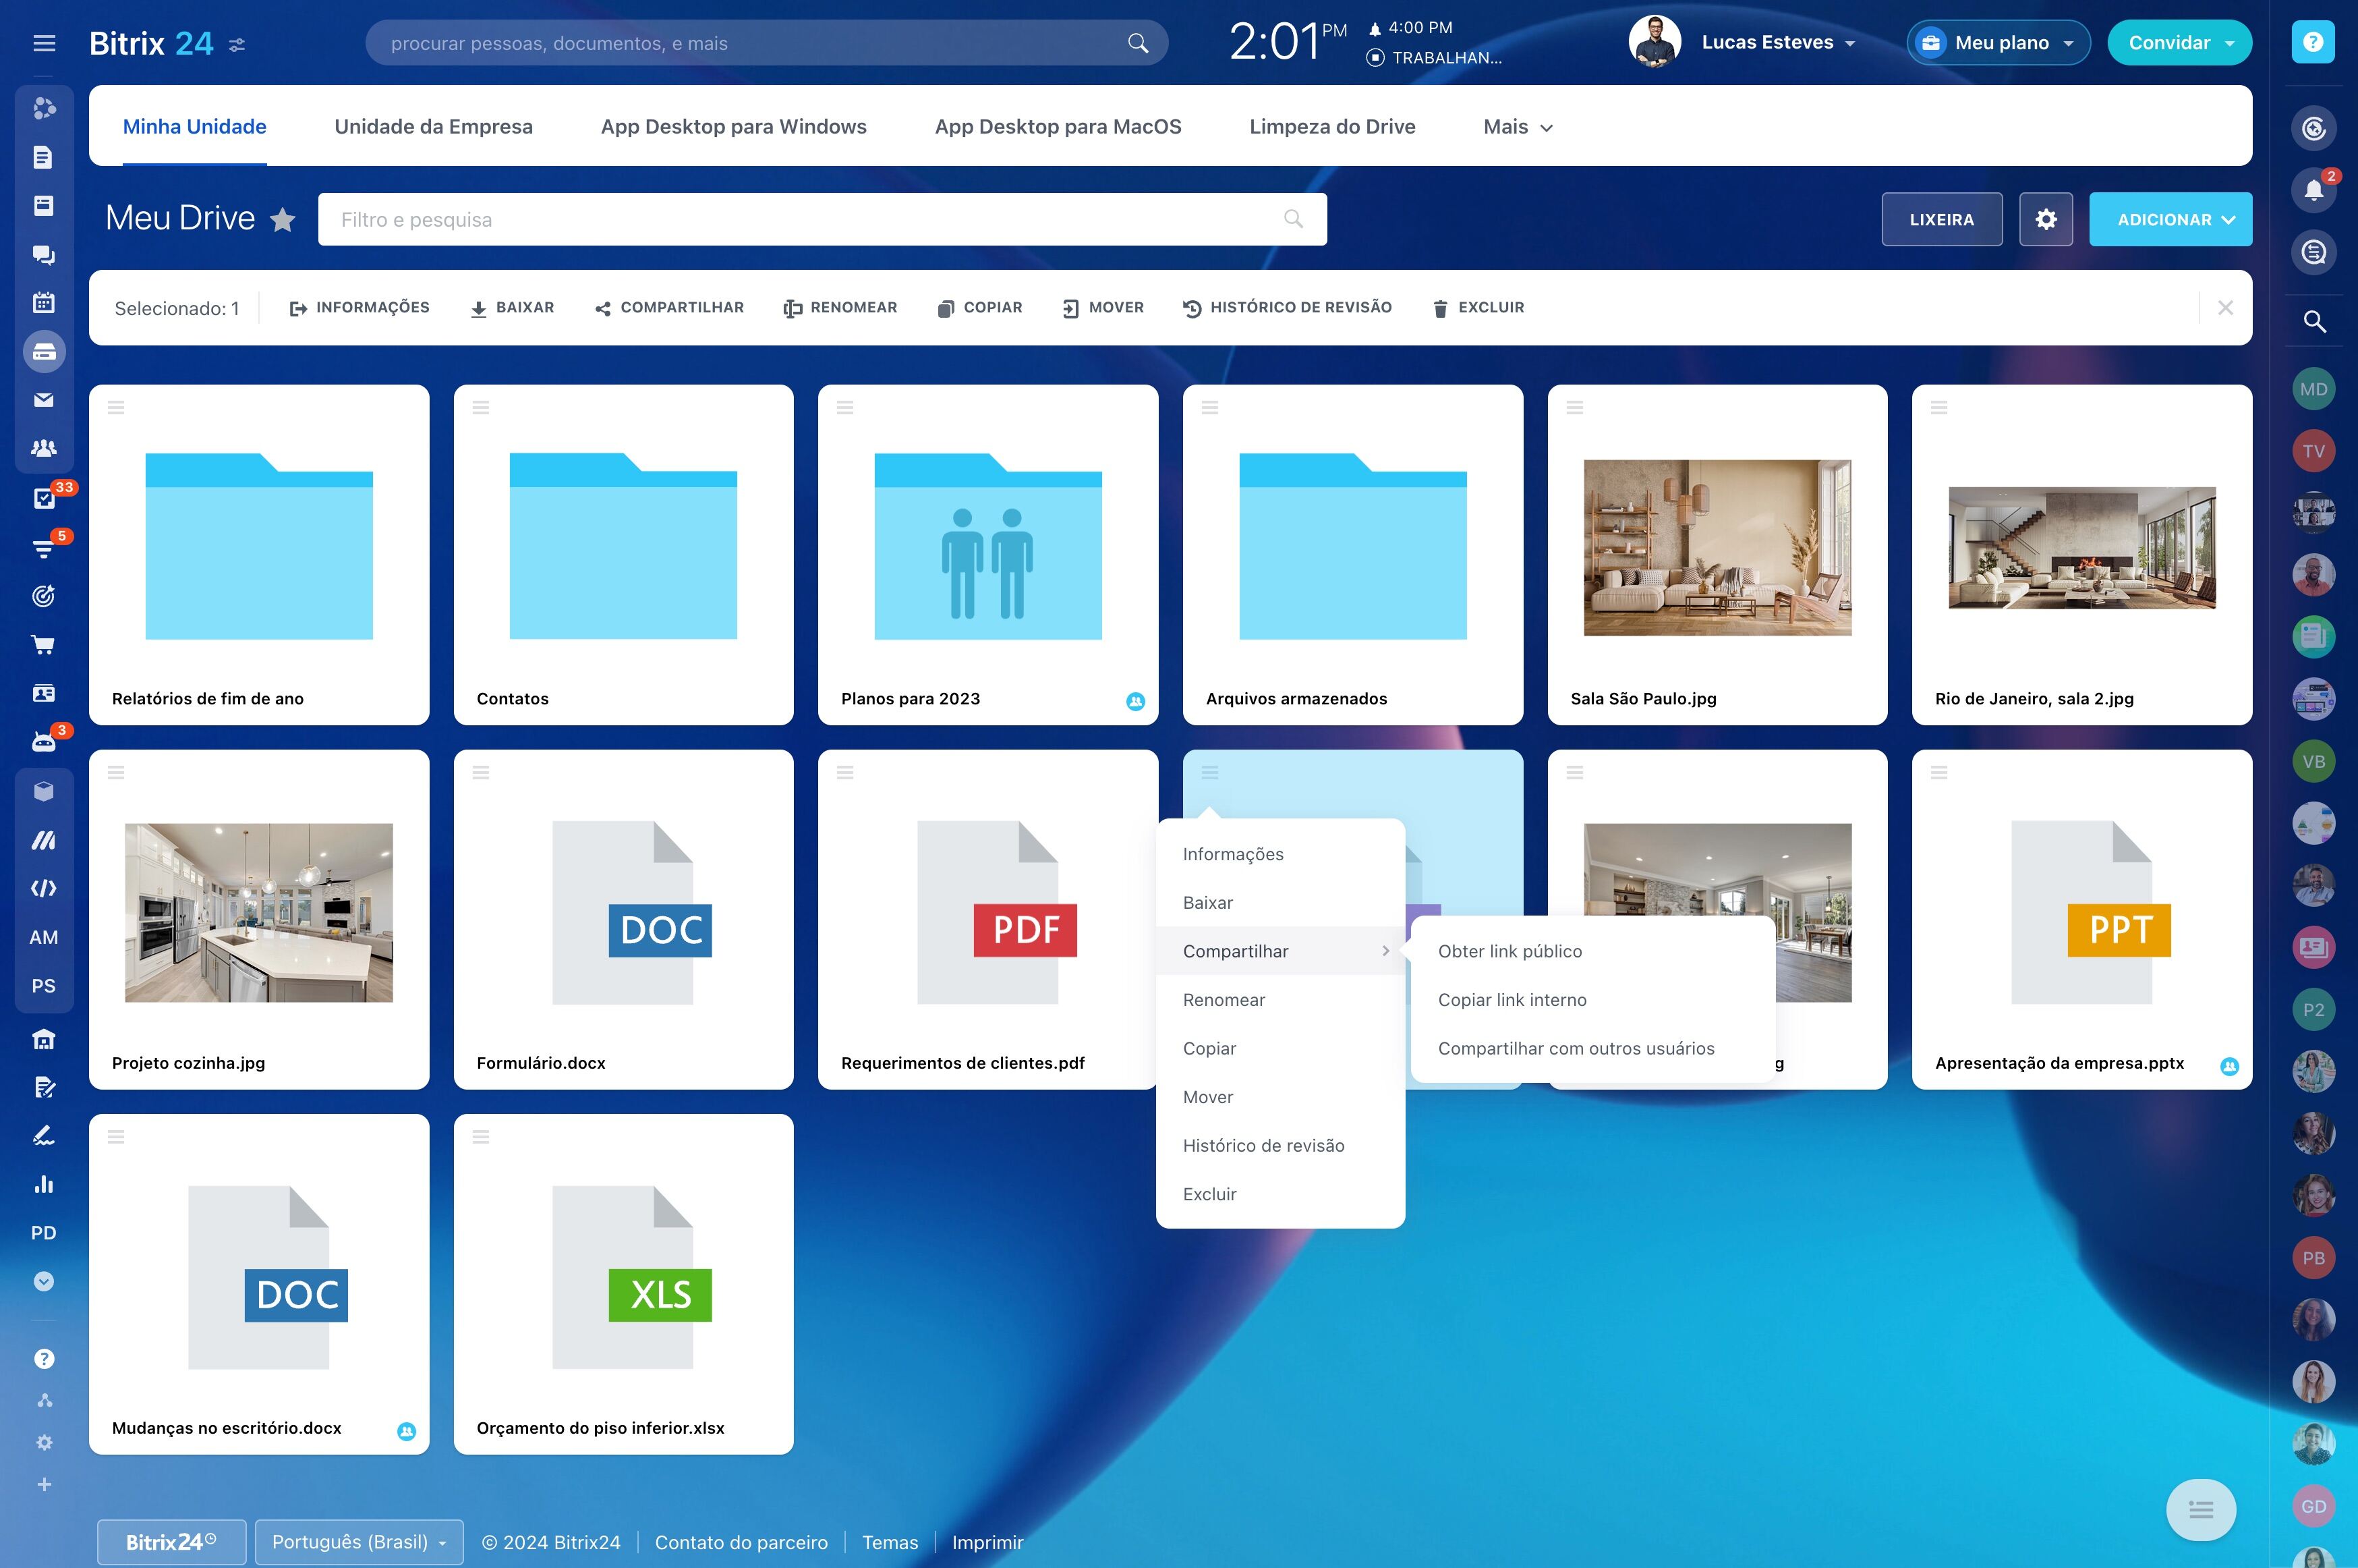Switch to the Unidade da Empresa tab
Screen dimensions: 2358x1568
coord(433,127)
